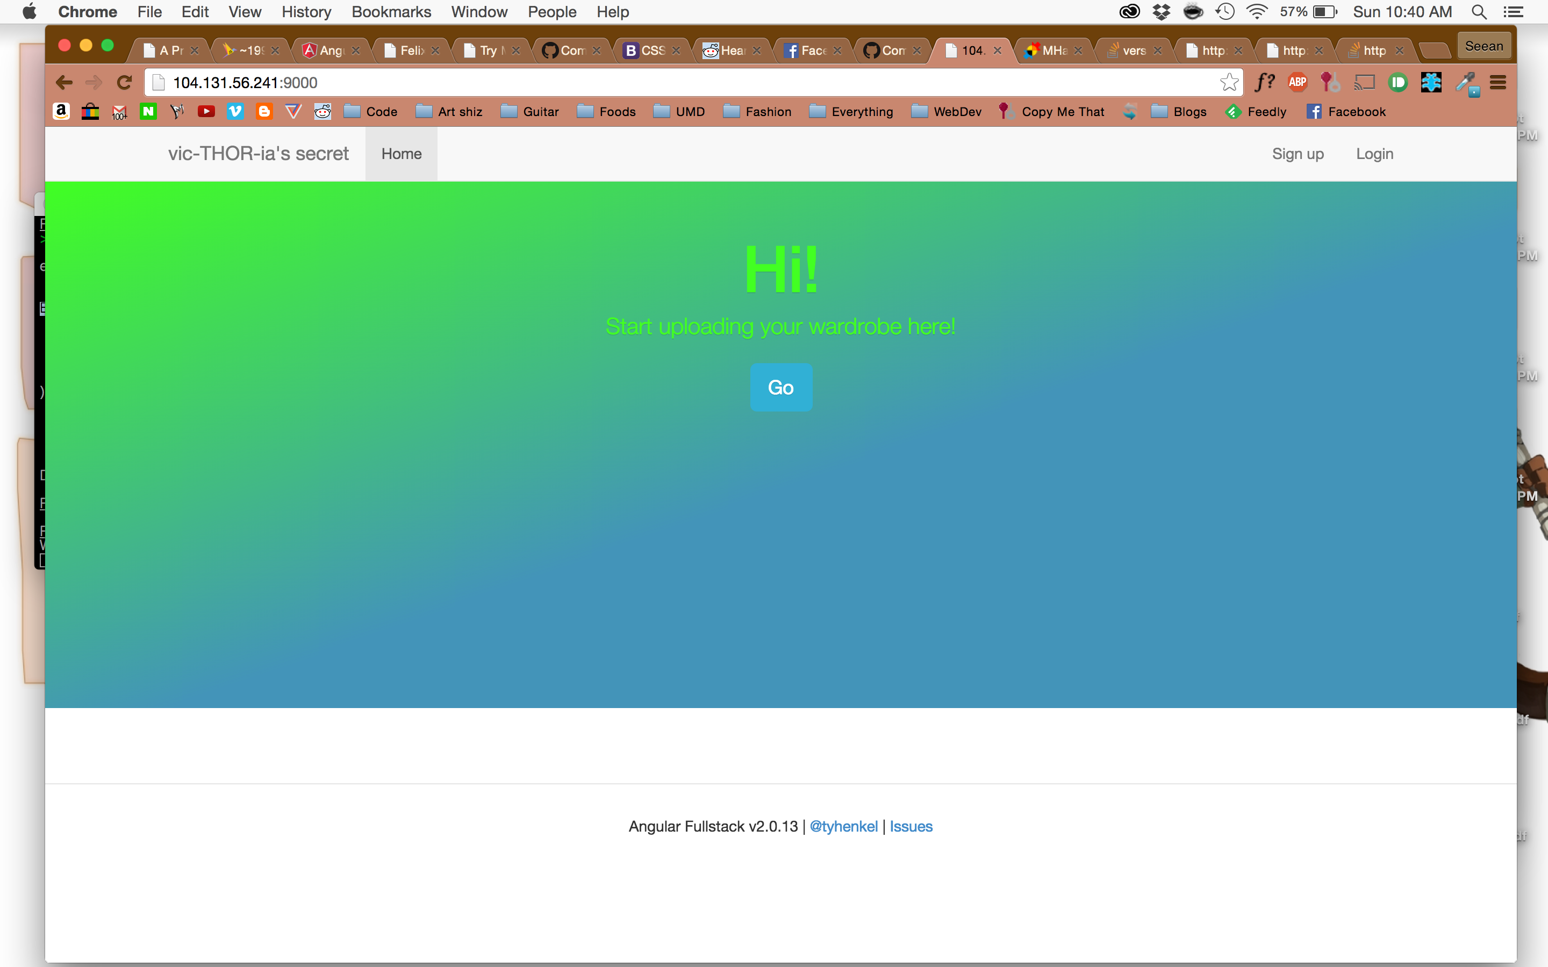Open the Chrome hamburger menu
The image size is (1548, 967).
click(x=1498, y=83)
